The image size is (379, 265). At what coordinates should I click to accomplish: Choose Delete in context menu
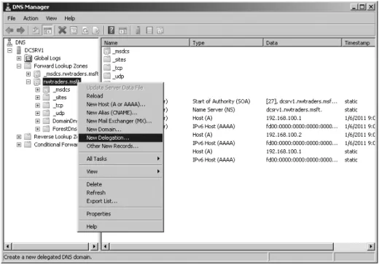pos(120,184)
